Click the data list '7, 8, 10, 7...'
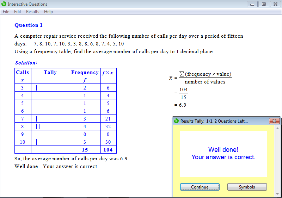Viewport: 282px width, 198px height. 79,44
